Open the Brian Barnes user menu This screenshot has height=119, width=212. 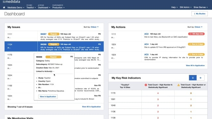[x=200, y=7]
